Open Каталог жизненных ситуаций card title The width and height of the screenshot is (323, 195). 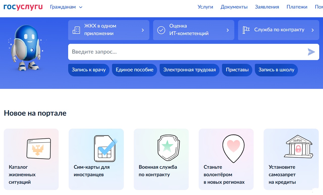coord(22,175)
